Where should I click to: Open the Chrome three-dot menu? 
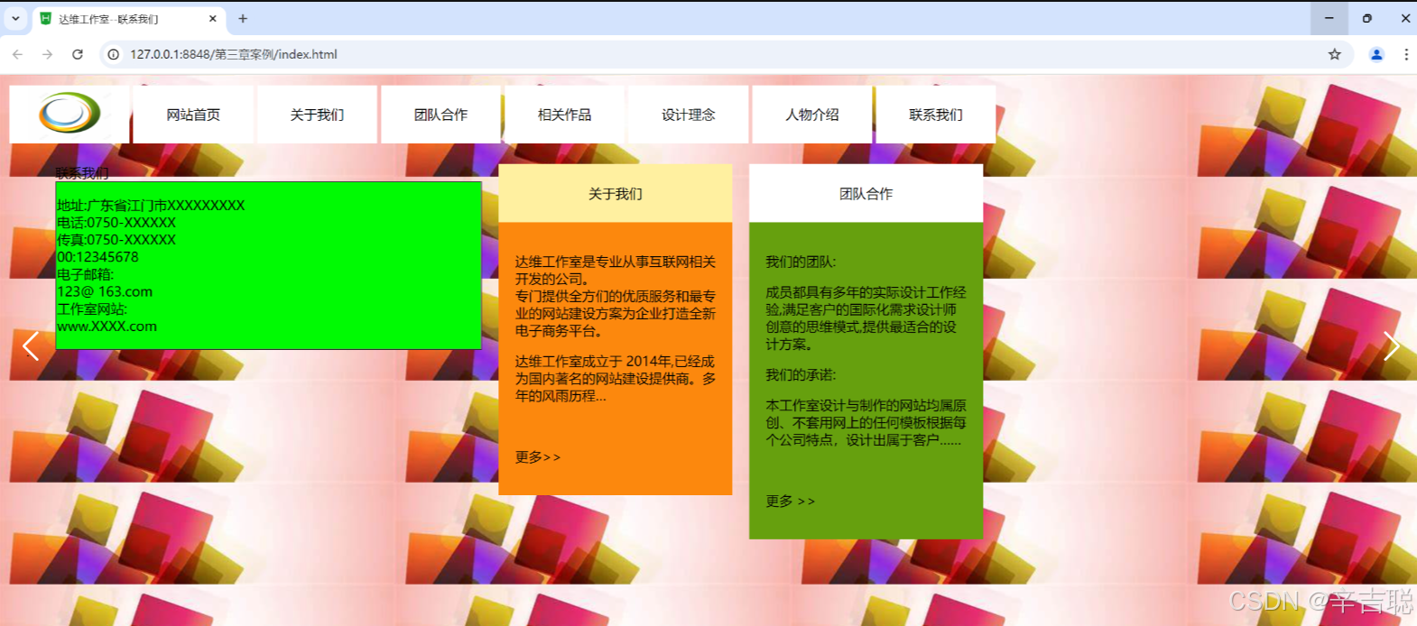point(1406,54)
